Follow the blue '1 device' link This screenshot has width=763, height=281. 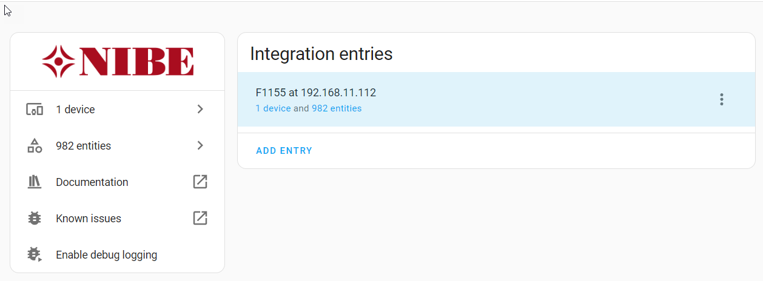(x=273, y=108)
